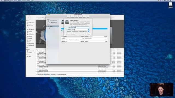Click the Console.app icon in Finder list
Viewport: 175px width, 98px height.
click(38, 56)
